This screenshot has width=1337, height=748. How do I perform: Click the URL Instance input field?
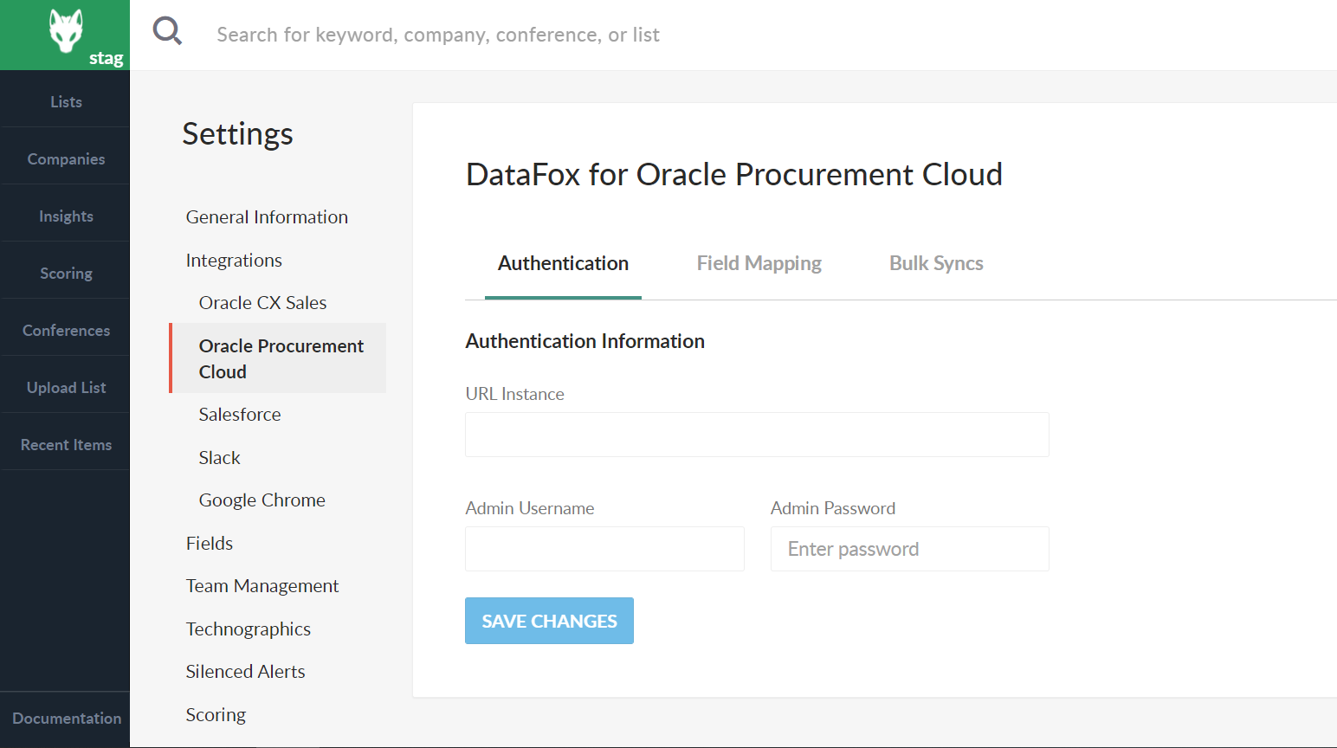point(757,435)
